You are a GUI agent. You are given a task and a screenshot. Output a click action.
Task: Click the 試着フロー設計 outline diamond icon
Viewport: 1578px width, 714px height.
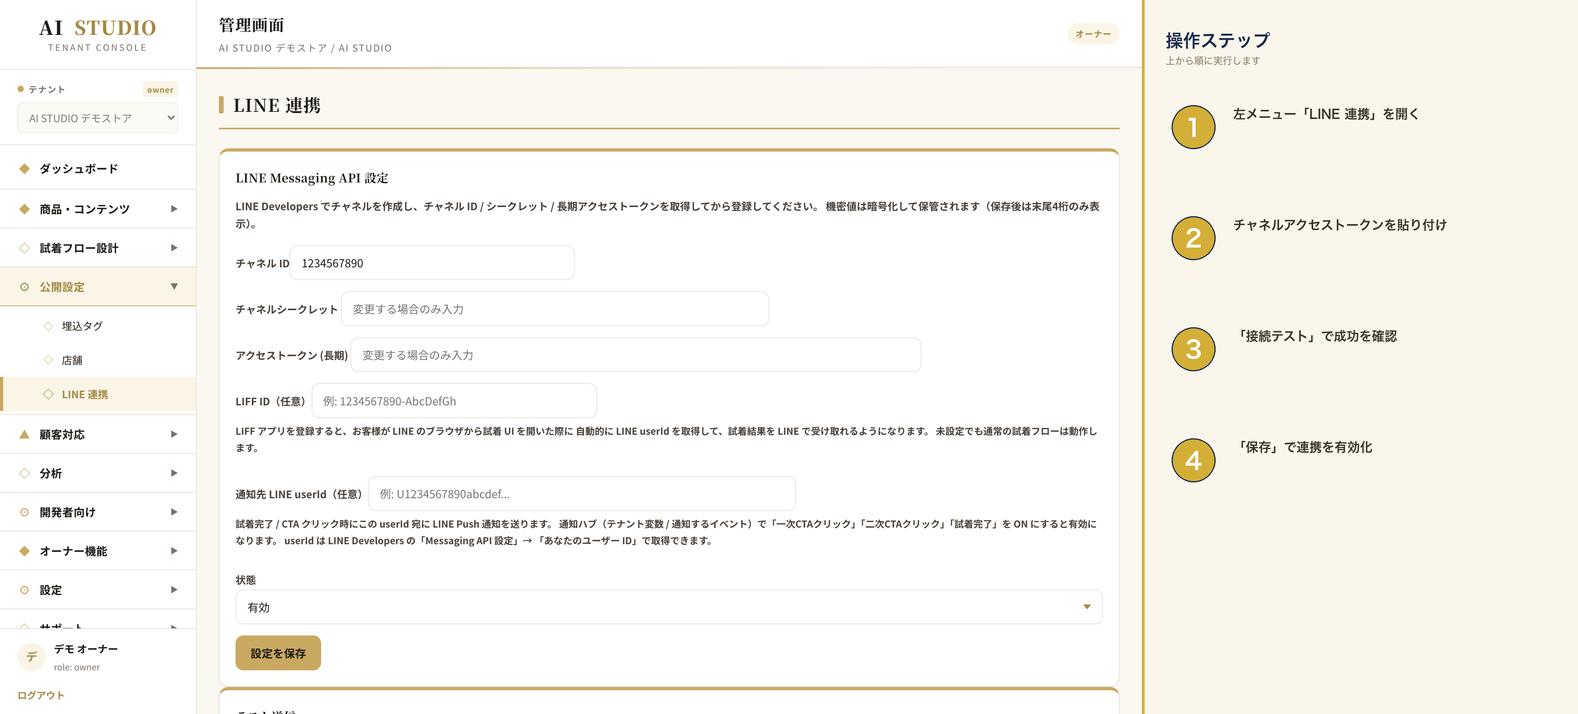point(25,248)
